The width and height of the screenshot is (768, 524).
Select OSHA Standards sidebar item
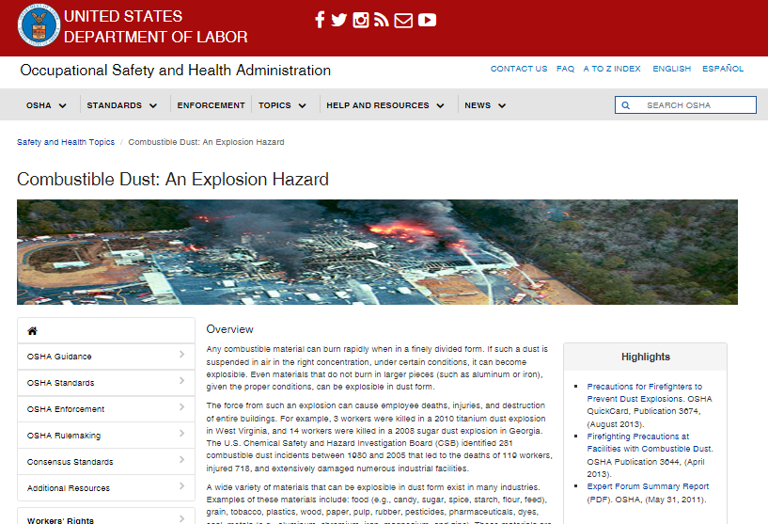pos(106,383)
